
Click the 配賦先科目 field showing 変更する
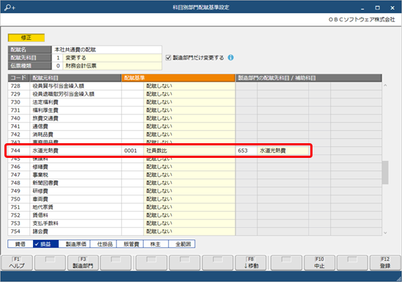[x=112, y=58]
